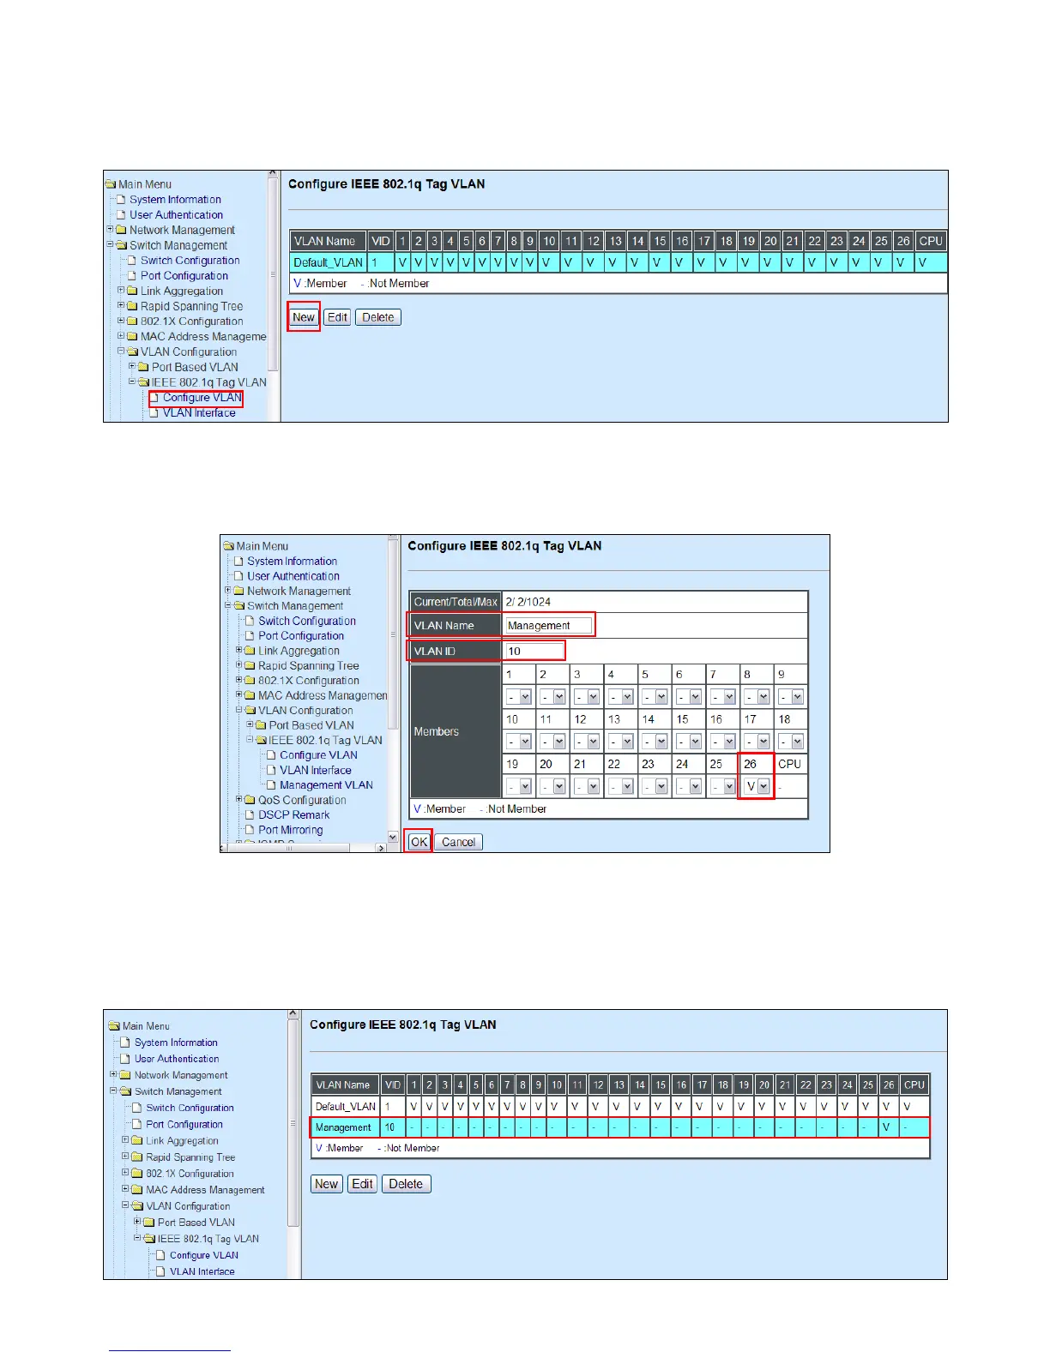Viewport: 1050px width, 1358px height.
Task: Click Delete button in top screenshot
Action: (378, 317)
